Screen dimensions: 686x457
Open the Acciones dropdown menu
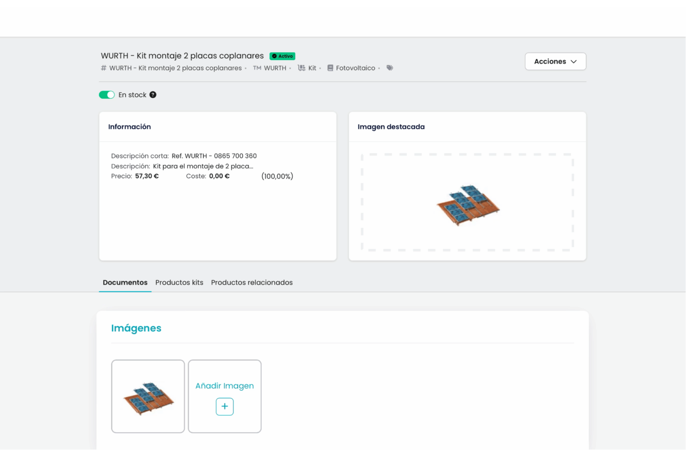click(555, 62)
